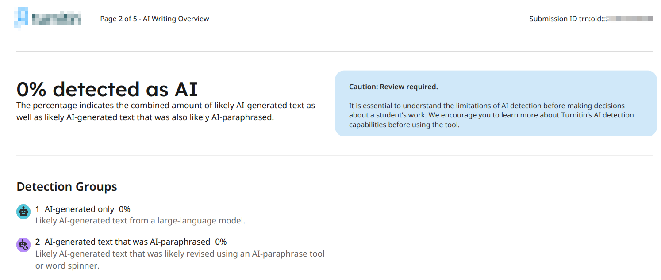Click the number 1 before AI-generated only
Viewport: 661px width, 280px height.
(x=38, y=209)
